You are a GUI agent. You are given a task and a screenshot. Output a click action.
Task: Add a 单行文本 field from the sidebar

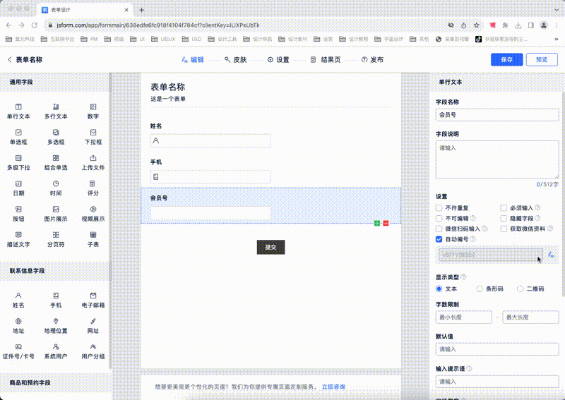pyautogui.click(x=18, y=111)
